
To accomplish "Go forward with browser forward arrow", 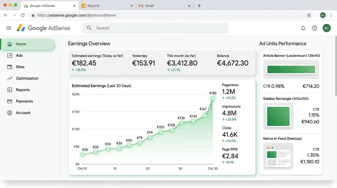I will [x=14, y=15].
